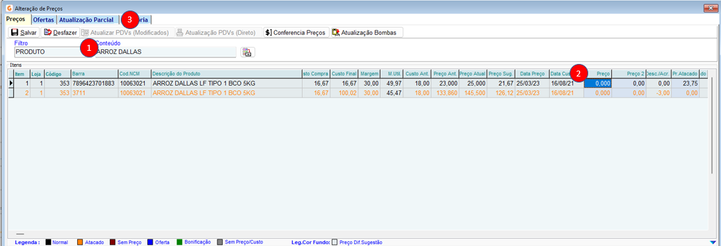This screenshot has height=246, width=721.
Task: Click the app icon in the title bar
Action: (9, 9)
